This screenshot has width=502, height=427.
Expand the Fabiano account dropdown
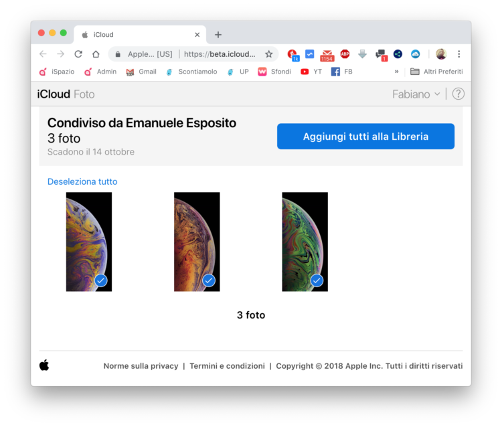pos(416,94)
